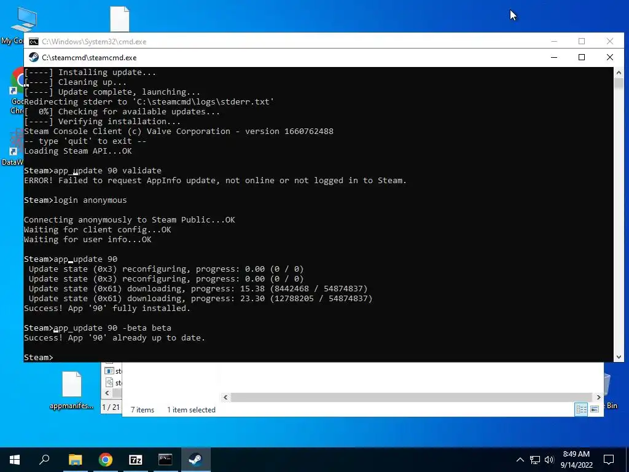629x472 pixels.
Task: Click 'Success! App '90' fully installed.' line
Action: pos(107,309)
